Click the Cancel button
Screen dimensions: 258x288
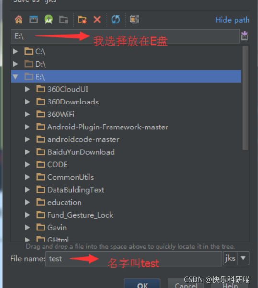click(186, 284)
